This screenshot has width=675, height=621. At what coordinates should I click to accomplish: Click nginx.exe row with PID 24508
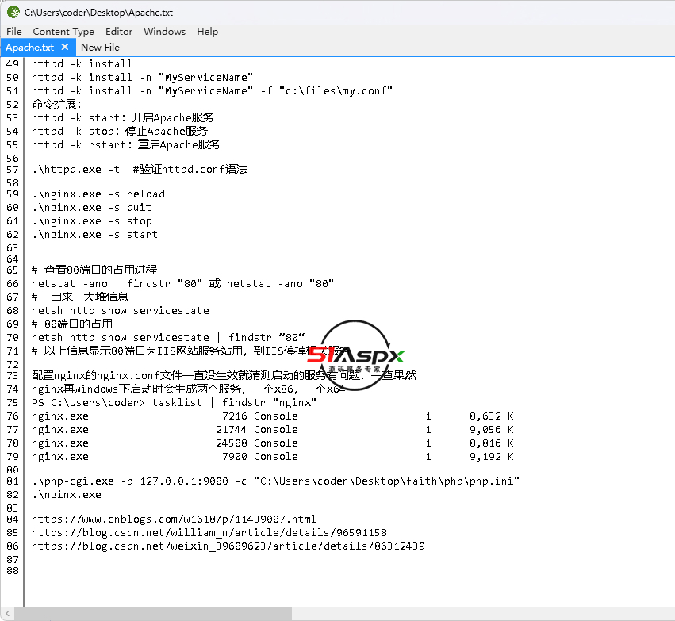[273, 443]
